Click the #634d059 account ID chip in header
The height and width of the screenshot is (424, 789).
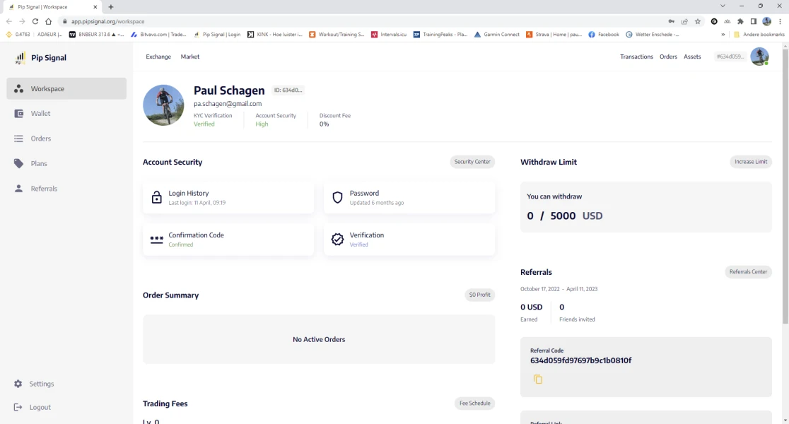[x=730, y=57]
